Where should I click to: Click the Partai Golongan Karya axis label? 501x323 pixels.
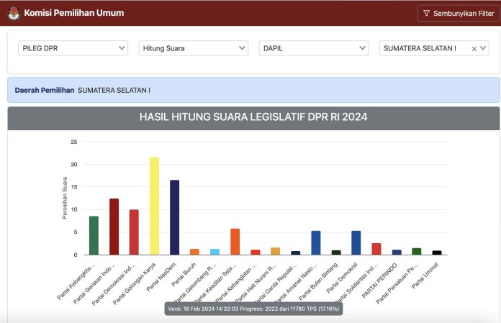tap(134, 283)
